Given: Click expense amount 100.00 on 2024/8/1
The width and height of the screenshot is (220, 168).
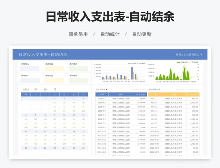Looking at the screenshot, I should point(195,127).
